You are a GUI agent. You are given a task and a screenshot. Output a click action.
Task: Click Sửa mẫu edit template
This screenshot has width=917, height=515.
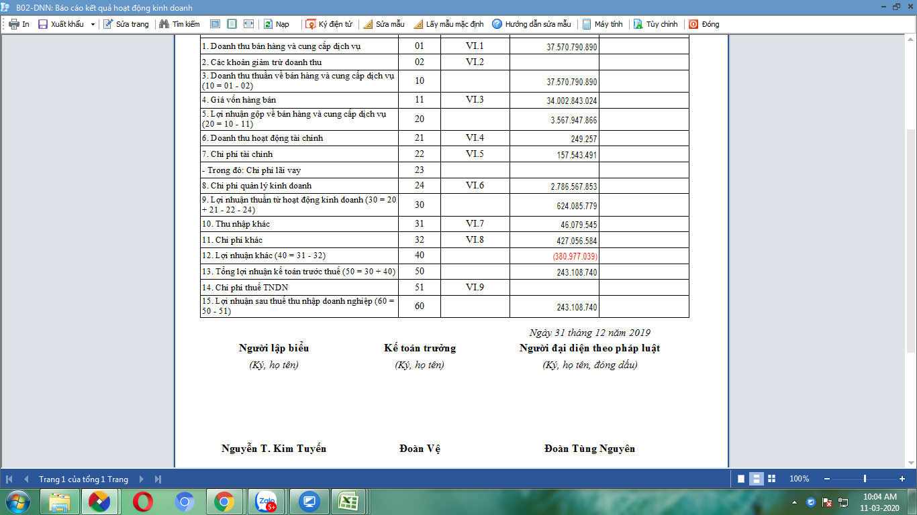383,24
